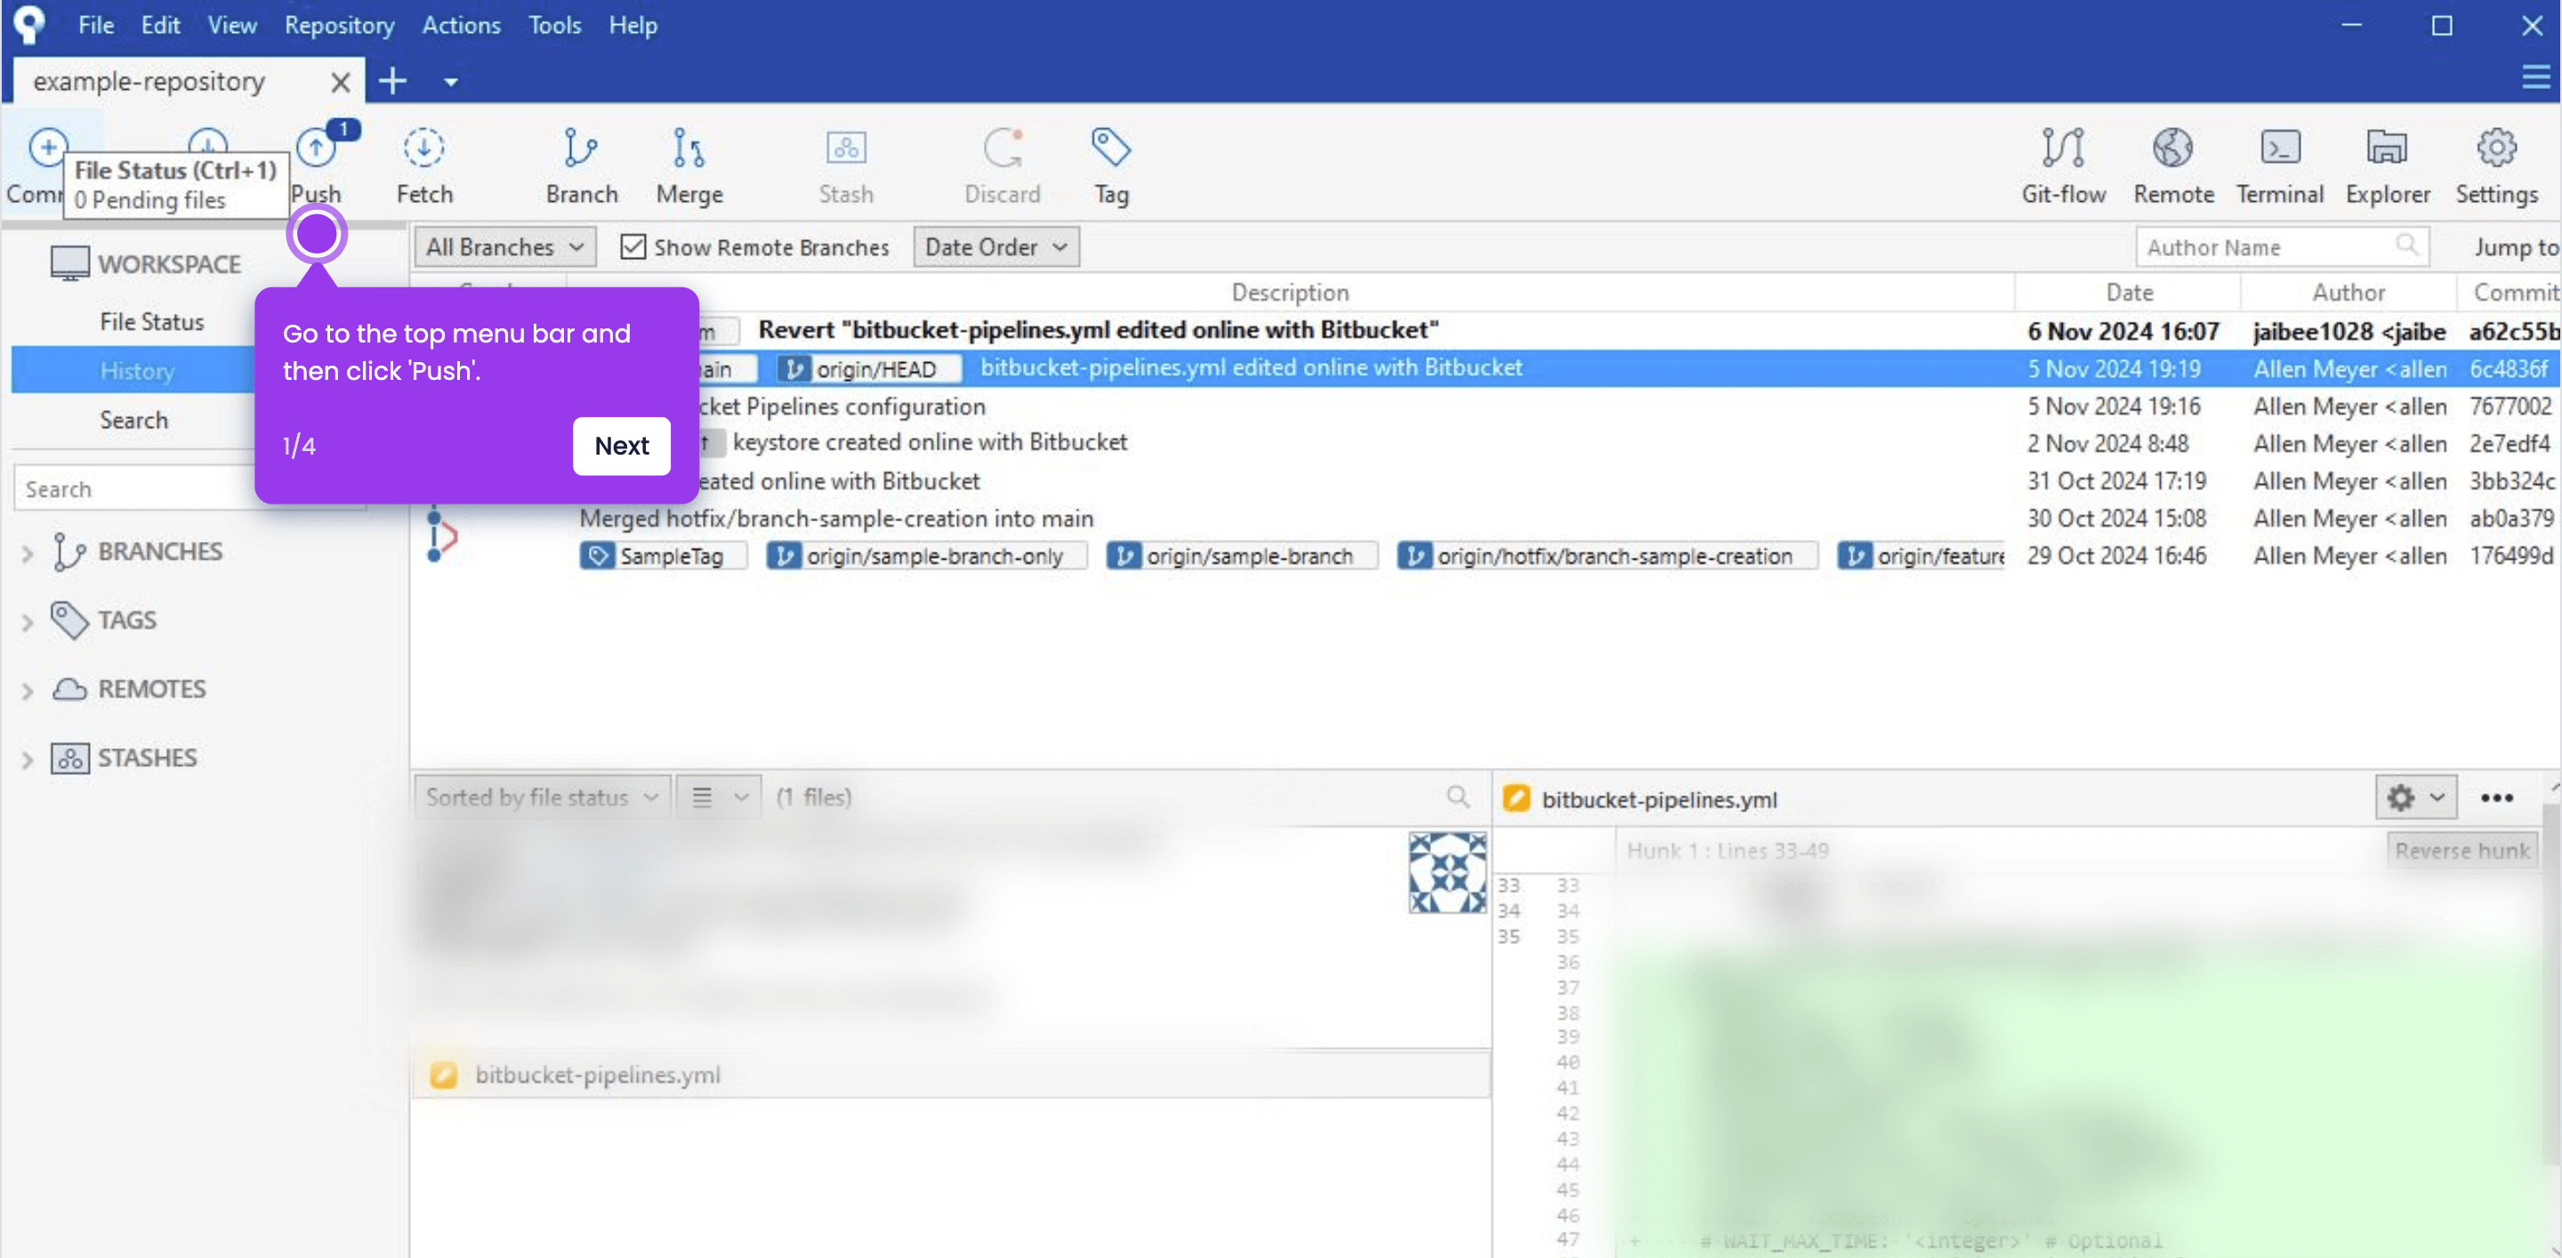
Task: Click the Reverse hunk button
Action: click(2461, 851)
